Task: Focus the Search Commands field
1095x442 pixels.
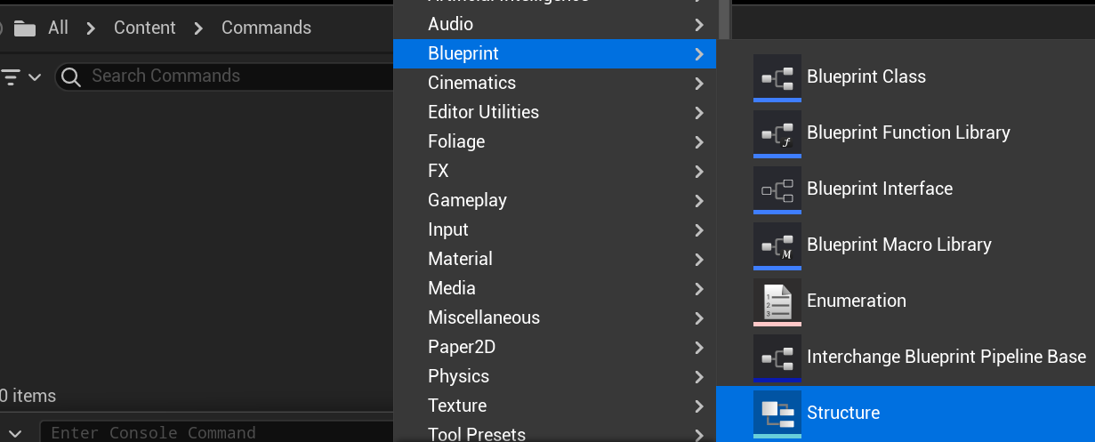Action: click(x=231, y=76)
